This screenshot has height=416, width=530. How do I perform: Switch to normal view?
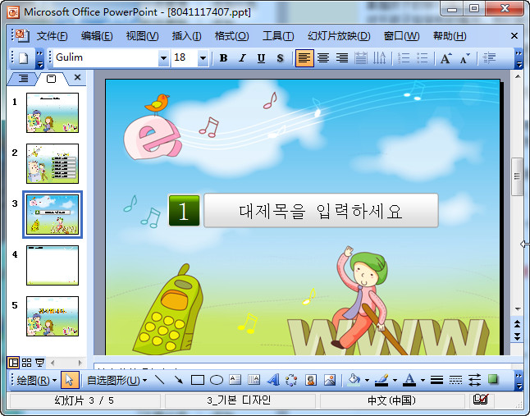pos(13,363)
